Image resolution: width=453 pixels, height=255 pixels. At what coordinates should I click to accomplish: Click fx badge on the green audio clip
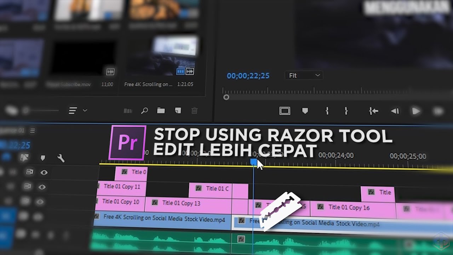point(241,239)
